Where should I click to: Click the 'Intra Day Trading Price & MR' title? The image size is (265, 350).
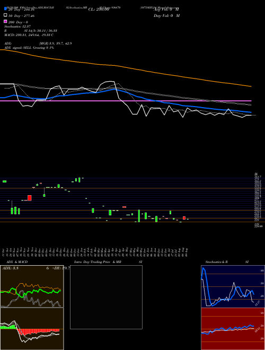[x=98, y=262]
